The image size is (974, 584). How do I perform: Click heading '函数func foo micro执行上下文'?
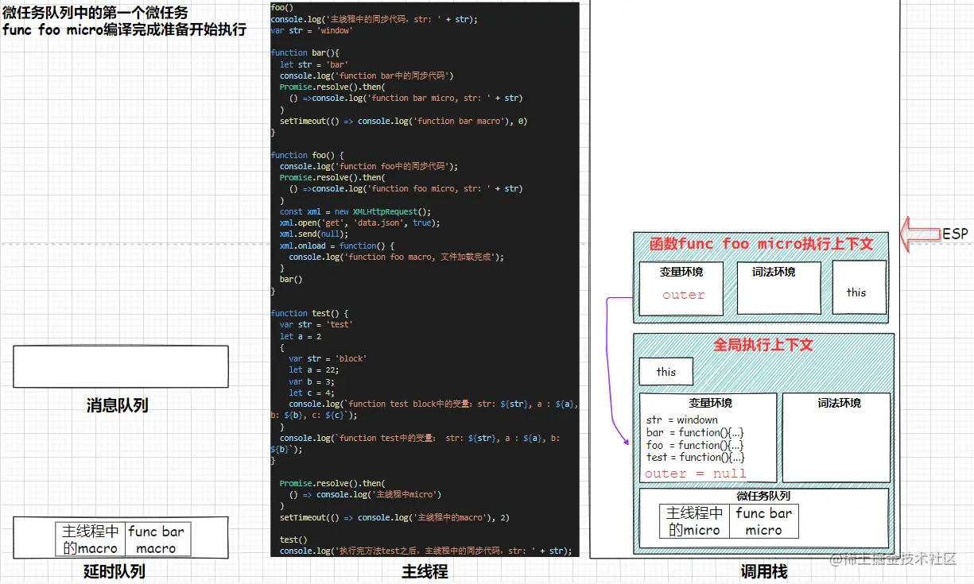761,244
